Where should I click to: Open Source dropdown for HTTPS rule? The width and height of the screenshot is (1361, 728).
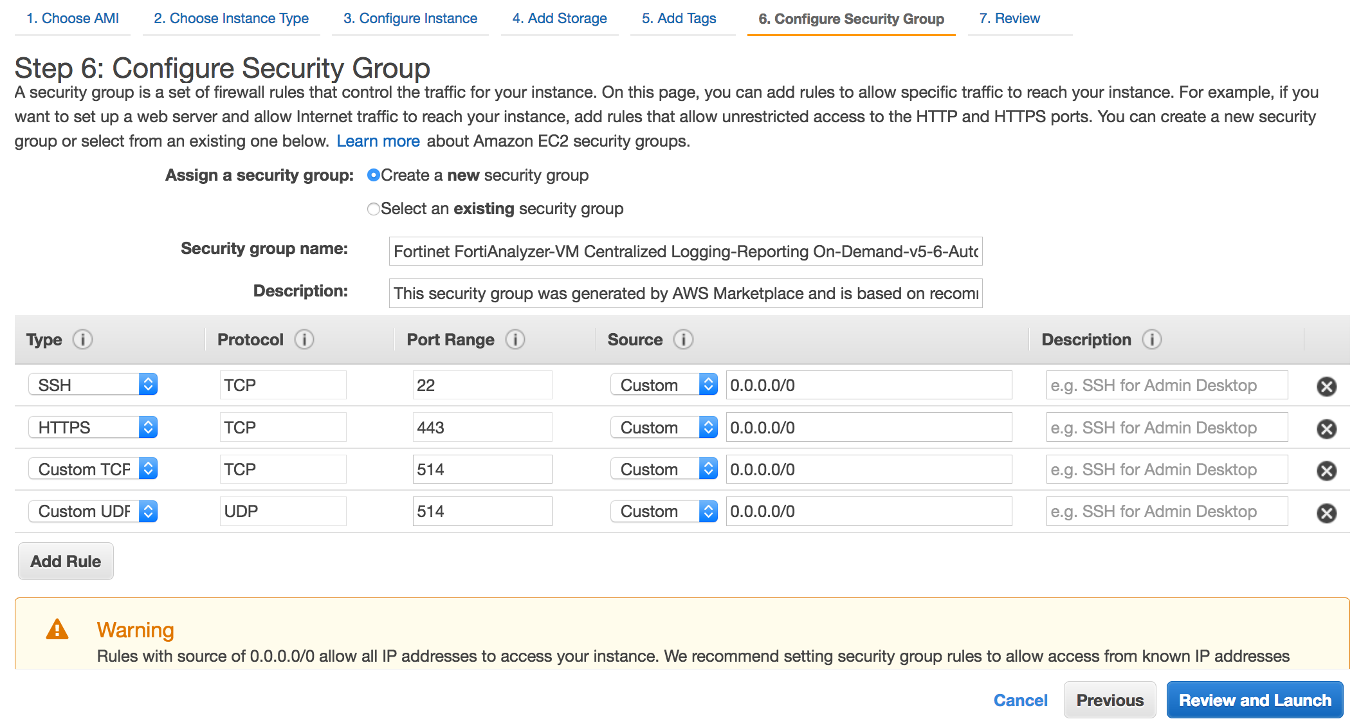(x=663, y=428)
